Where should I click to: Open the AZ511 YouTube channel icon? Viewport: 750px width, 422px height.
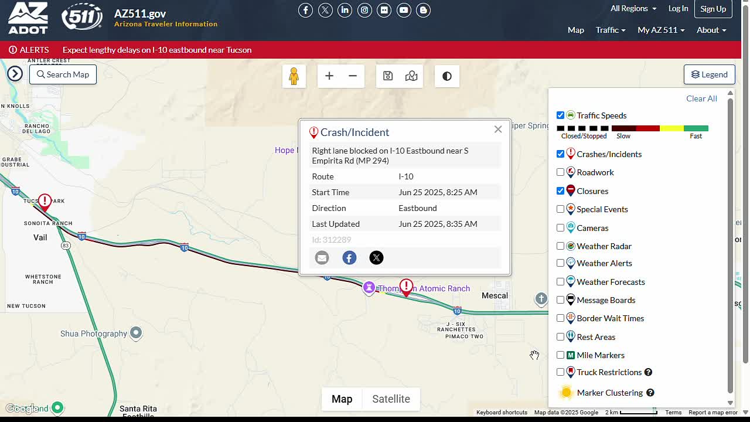(404, 10)
